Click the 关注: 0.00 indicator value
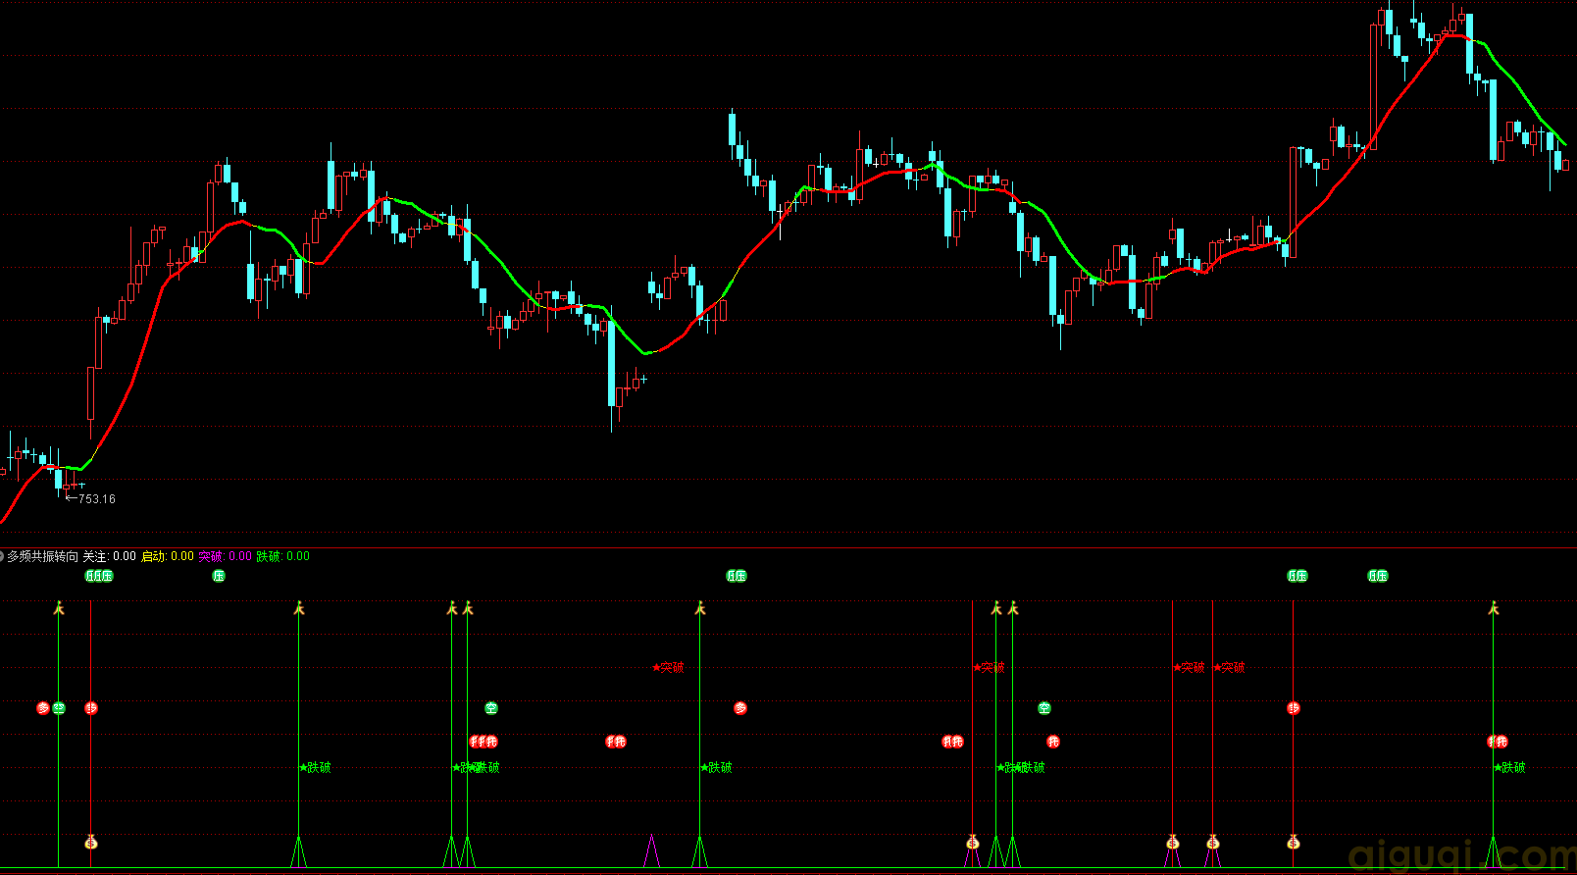 click(109, 556)
